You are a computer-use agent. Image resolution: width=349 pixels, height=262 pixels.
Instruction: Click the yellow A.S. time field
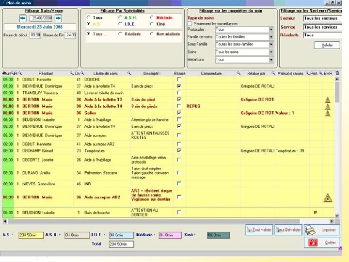click(x=31, y=235)
